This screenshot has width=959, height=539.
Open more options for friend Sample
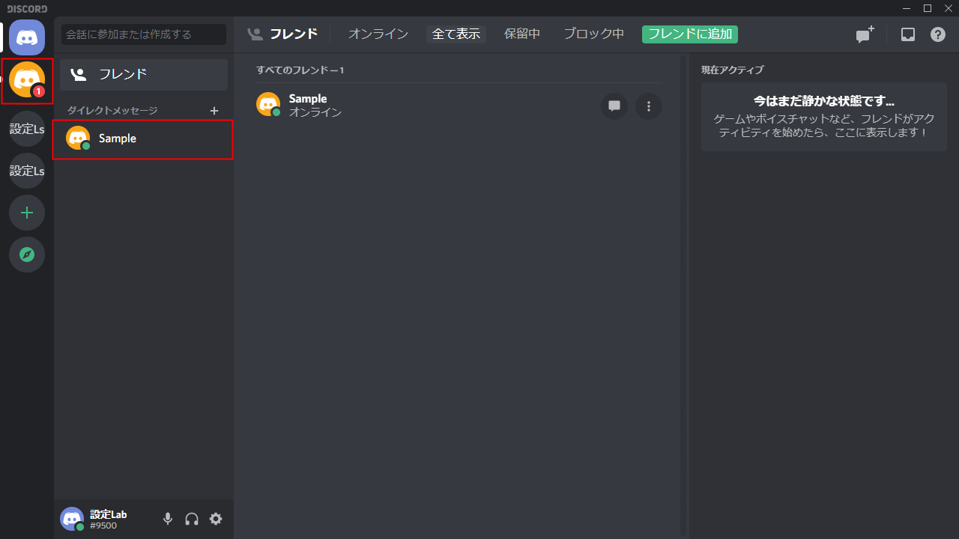[649, 106]
